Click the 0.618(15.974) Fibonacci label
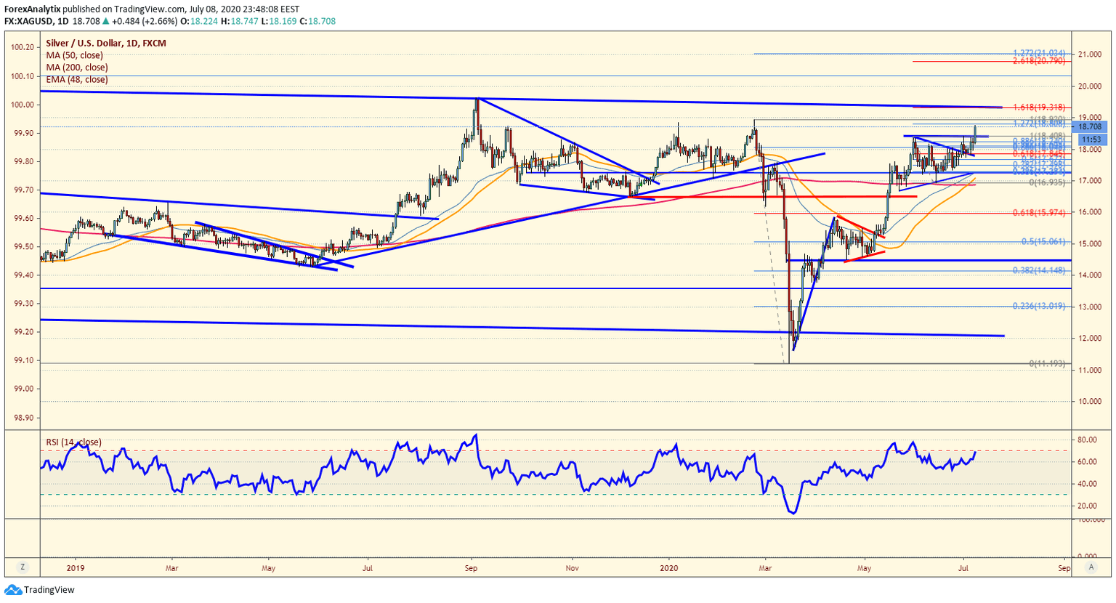 coord(1040,213)
